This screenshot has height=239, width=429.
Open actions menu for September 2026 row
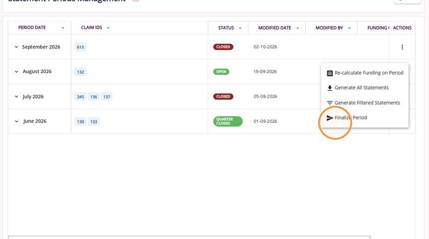402,47
